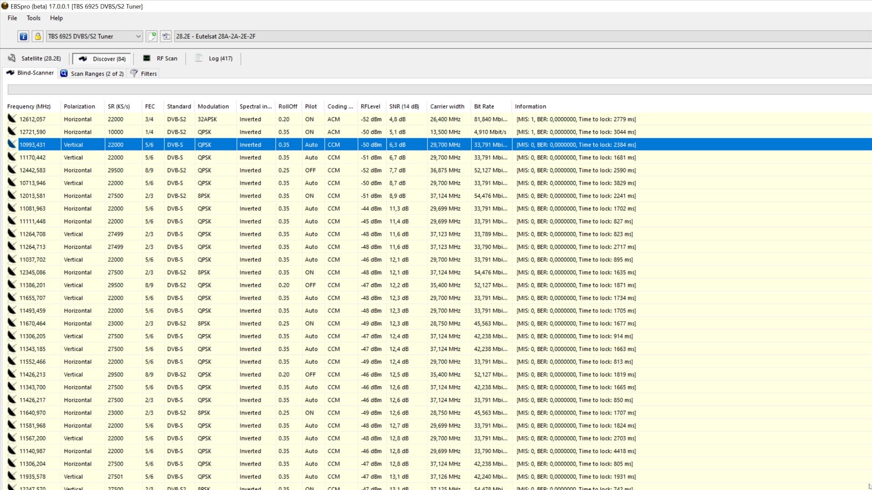Viewport: 872px width, 490px height.
Task: Click the satellite dish icon for 12612,057 row
Action: (x=12, y=119)
